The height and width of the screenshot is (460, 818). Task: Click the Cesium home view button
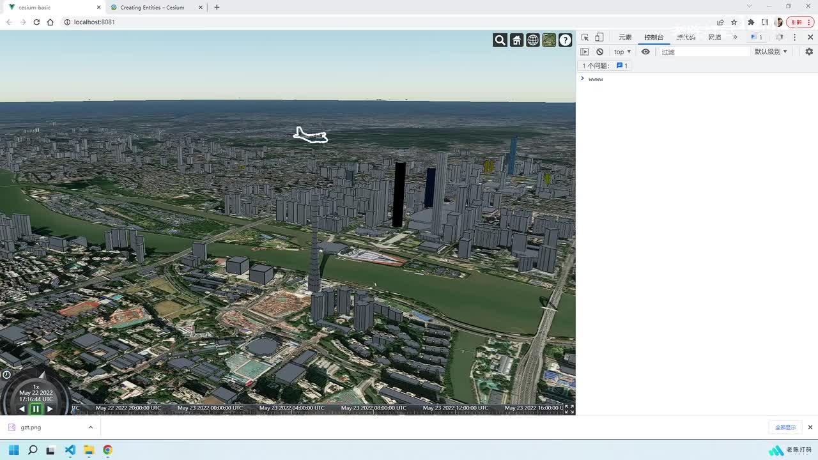(516, 40)
